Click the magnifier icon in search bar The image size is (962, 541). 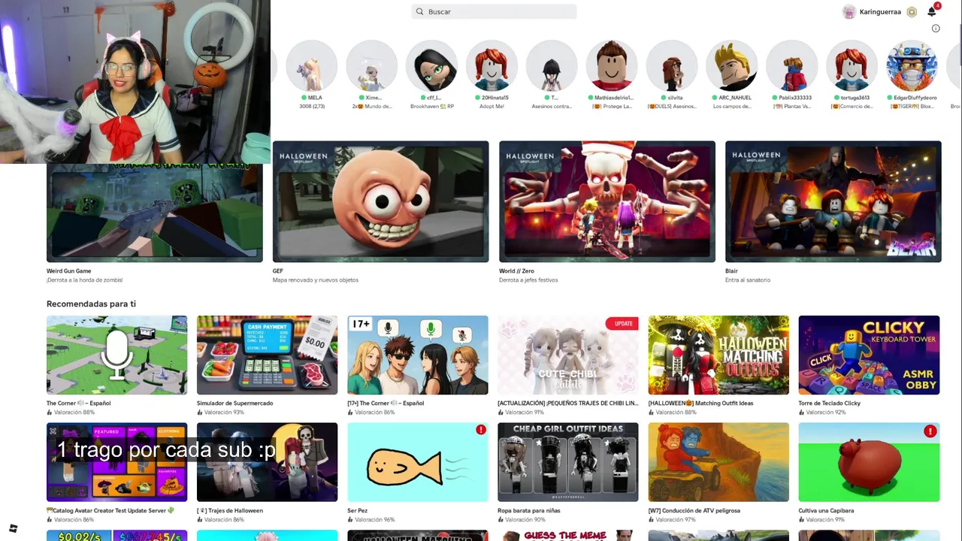click(x=419, y=12)
